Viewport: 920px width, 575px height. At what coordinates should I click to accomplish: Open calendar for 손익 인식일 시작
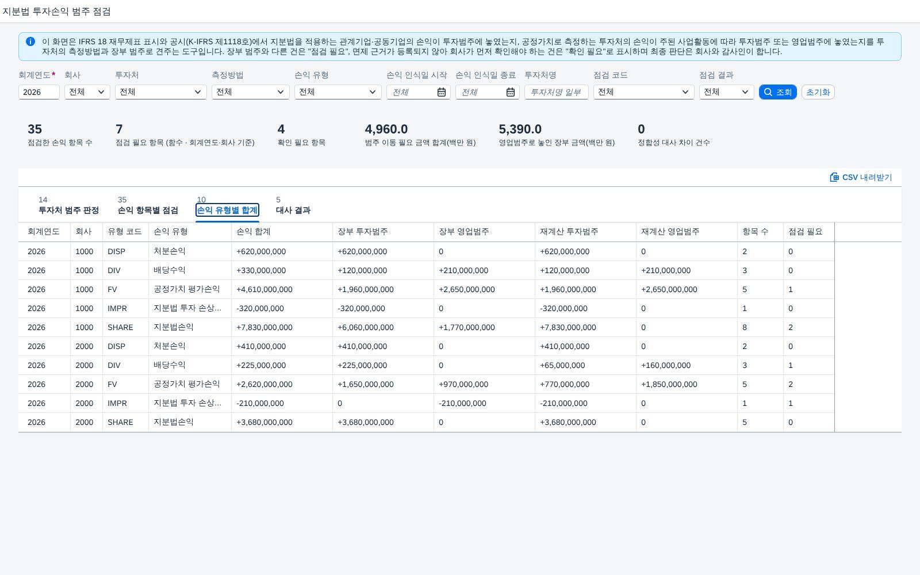pyautogui.click(x=441, y=92)
